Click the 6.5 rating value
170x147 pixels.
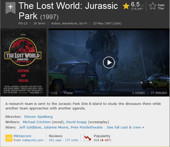tap(135, 4)
